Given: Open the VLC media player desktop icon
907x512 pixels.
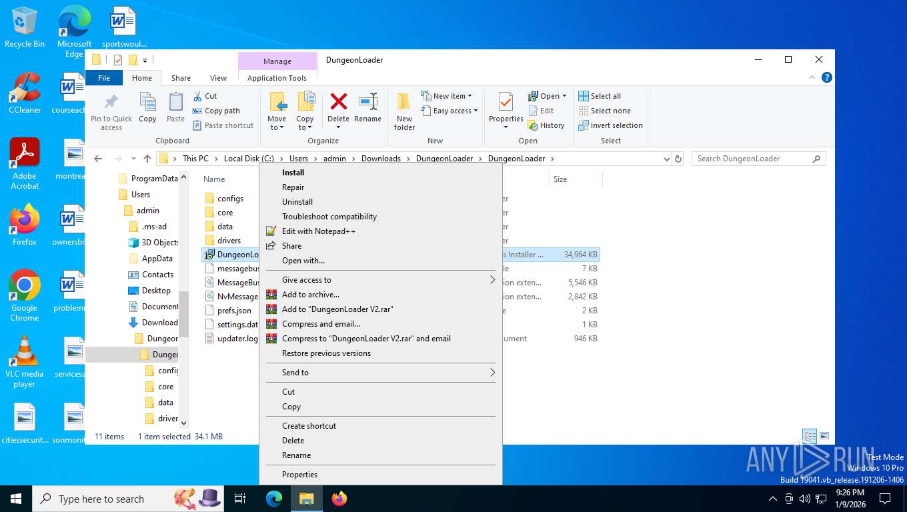Looking at the screenshot, I should tap(25, 363).
